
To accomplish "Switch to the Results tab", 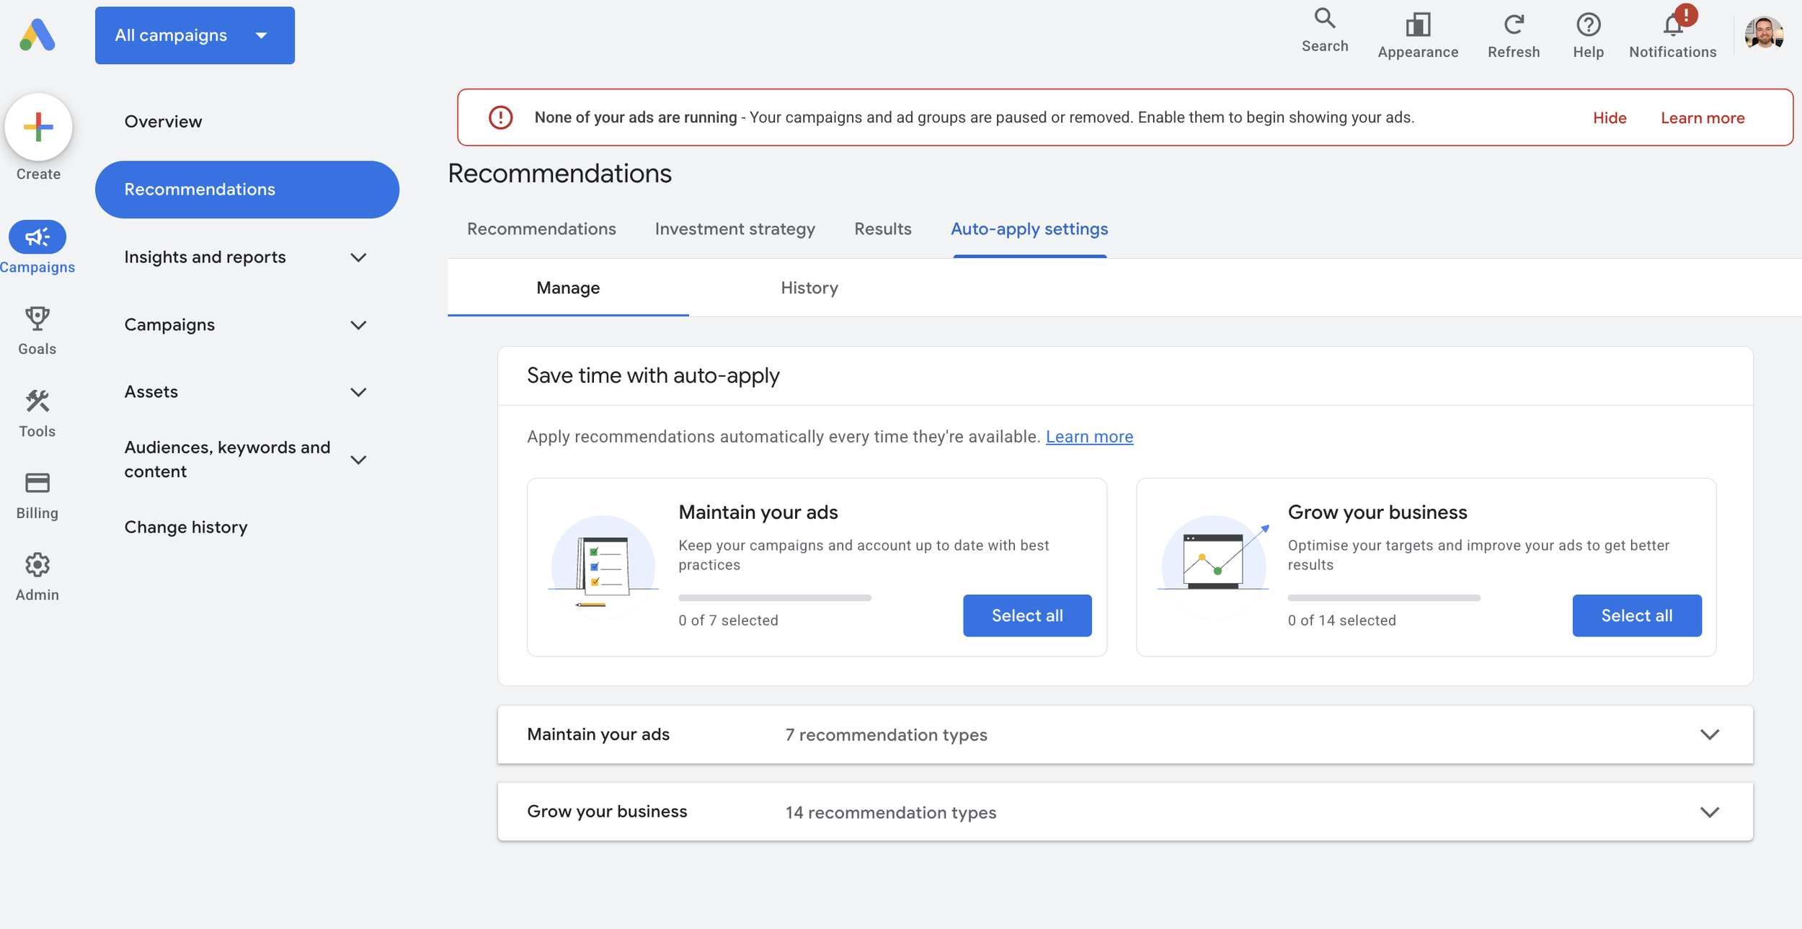I will (883, 229).
